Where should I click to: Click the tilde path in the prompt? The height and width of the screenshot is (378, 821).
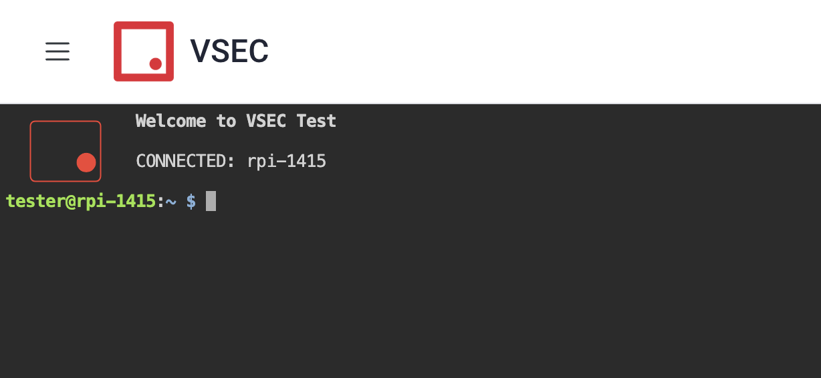pyautogui.click(x=171, y=201)
